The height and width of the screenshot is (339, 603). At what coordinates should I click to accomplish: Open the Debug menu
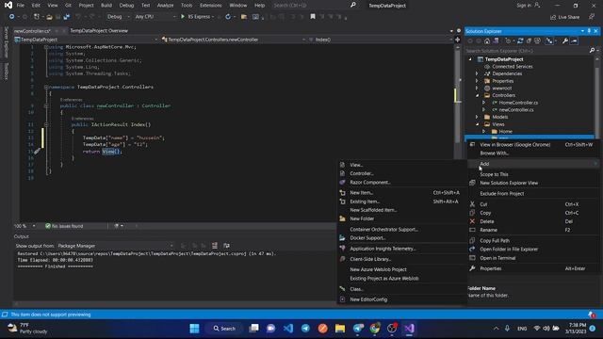pos(126,6)
